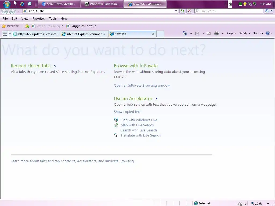This screenshot has height=206, width=275.
Task: Open the Feeds dropdown arrow
Action: (204, 34)
